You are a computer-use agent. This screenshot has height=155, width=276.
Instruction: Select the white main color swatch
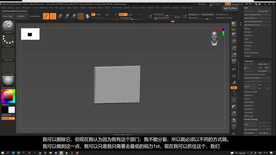tap(12, 110)
